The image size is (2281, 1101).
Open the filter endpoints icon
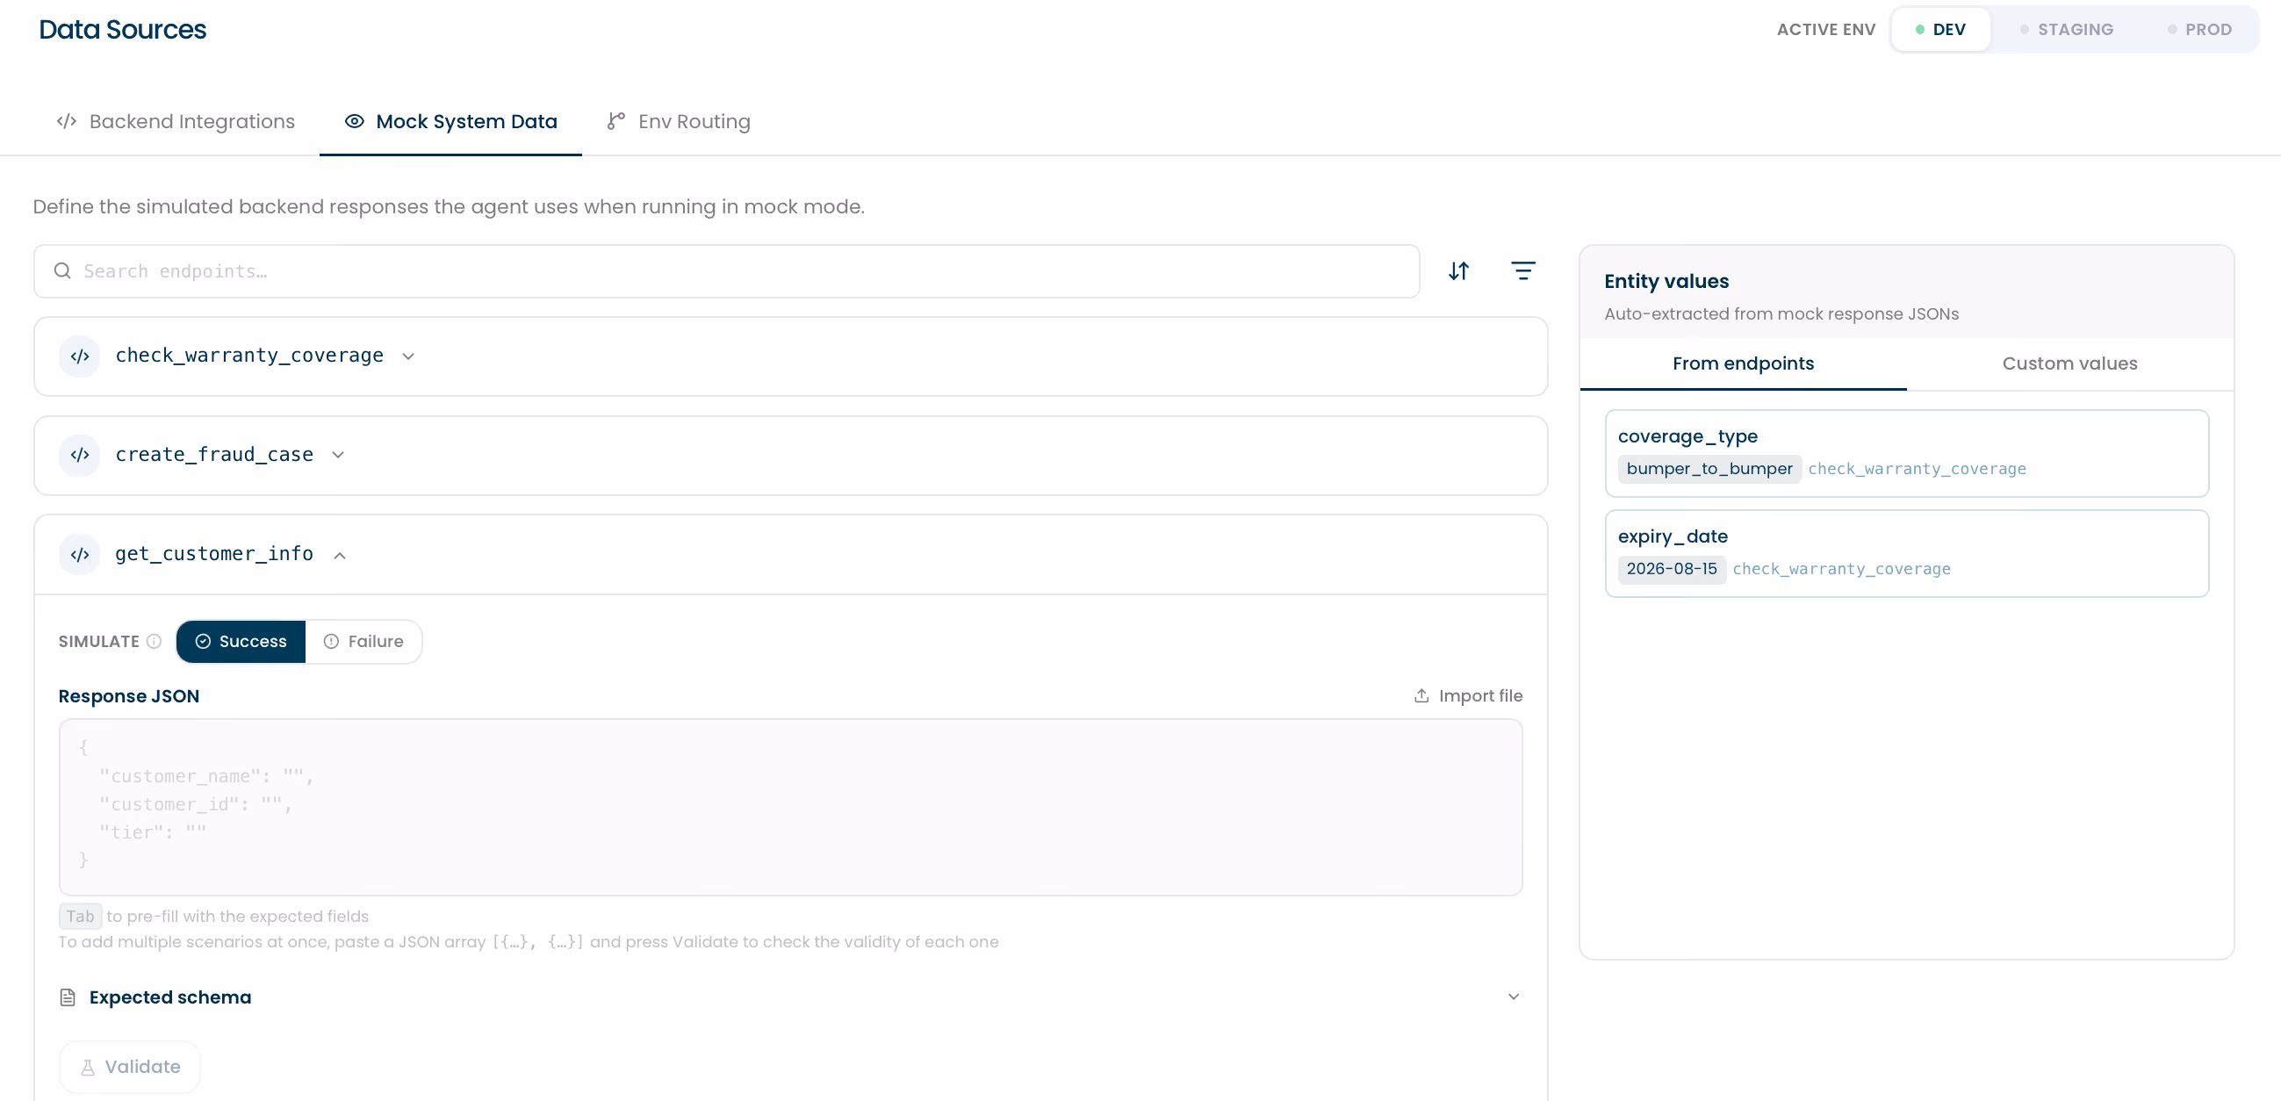[x=1522, y=271]
